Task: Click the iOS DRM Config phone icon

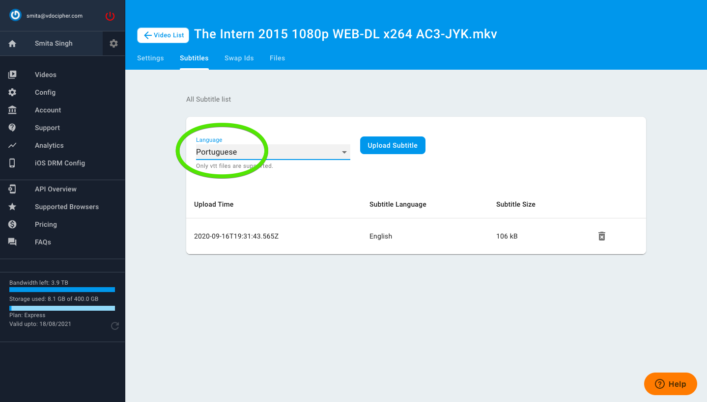Action: pyautogui.click(x=12, y=163)
